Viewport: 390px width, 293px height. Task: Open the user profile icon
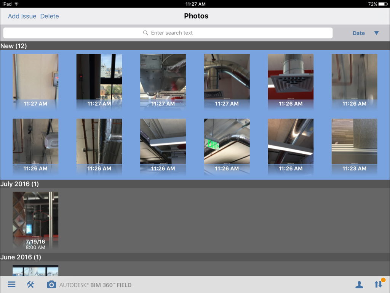click(x=360, y=284)
